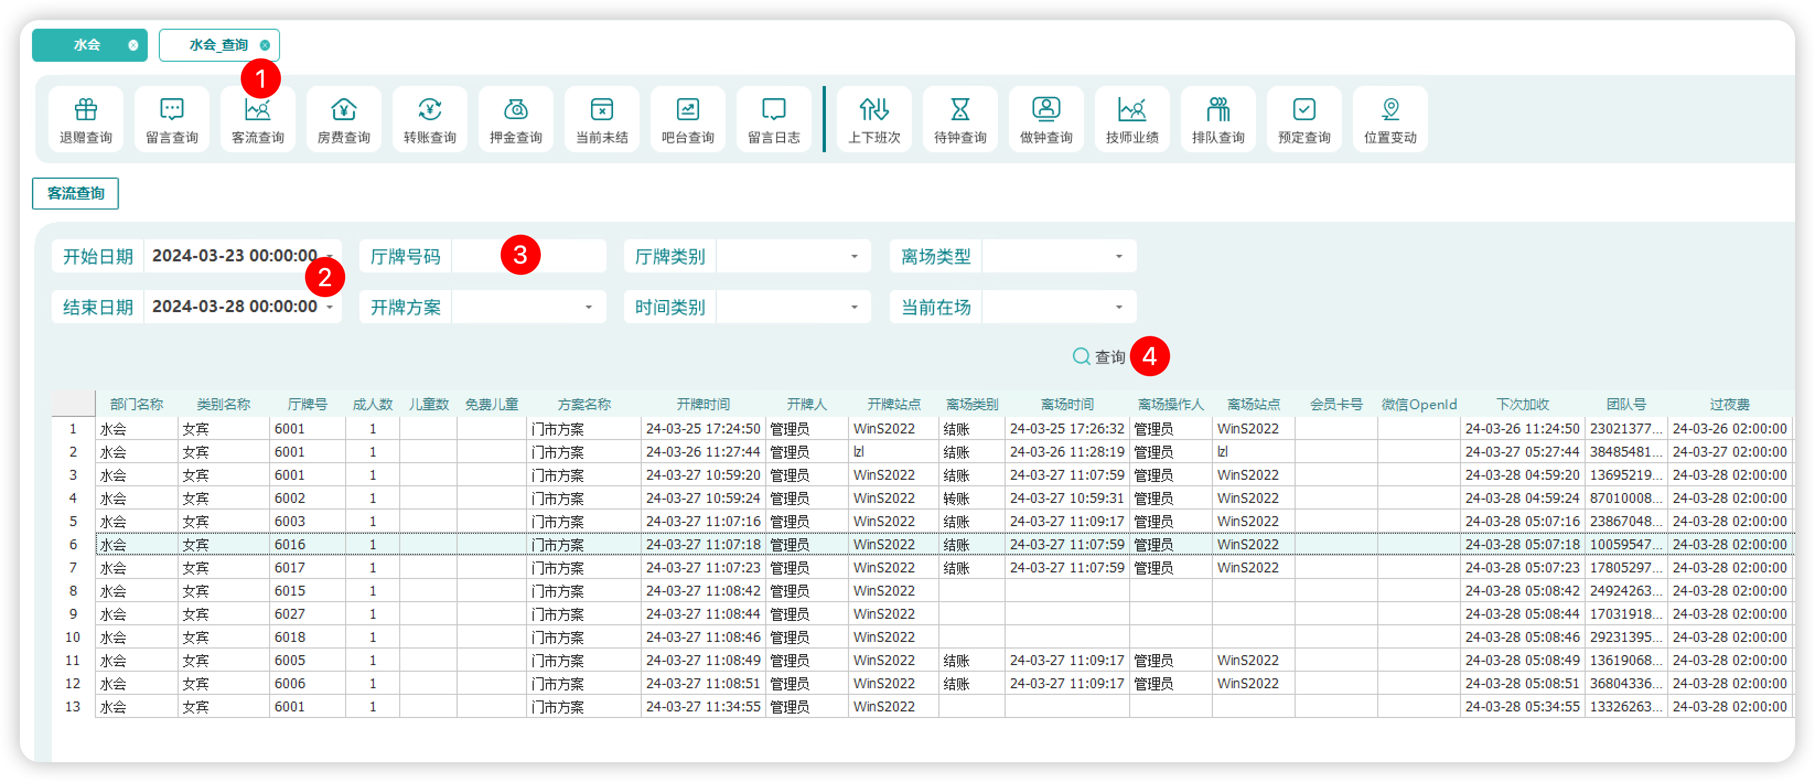Click the 结束日期 value 2024-03-28
Viewport: 1815px width, 782px height.
(235, 307)
